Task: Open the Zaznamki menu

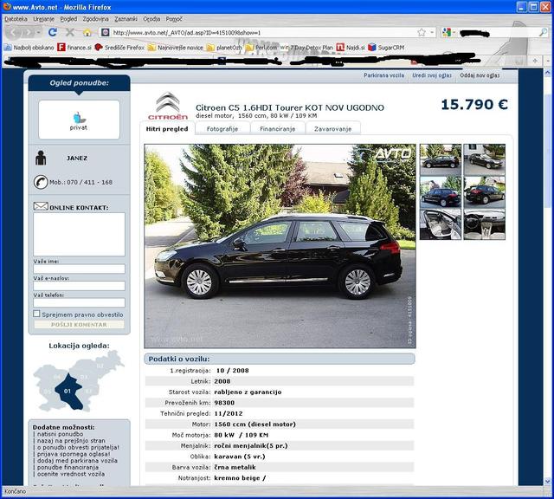Action: click(126, 19)
